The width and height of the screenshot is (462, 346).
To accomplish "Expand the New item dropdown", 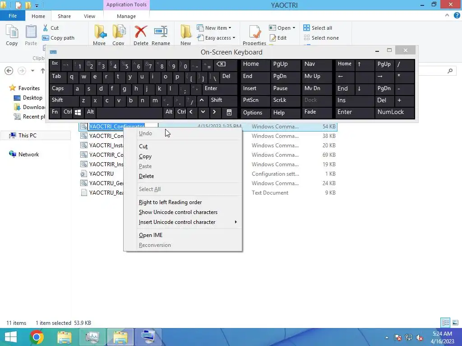I will [x=230, y=28].
